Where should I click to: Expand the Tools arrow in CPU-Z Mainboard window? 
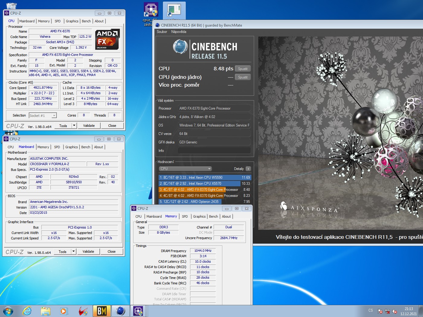point(73,251)
